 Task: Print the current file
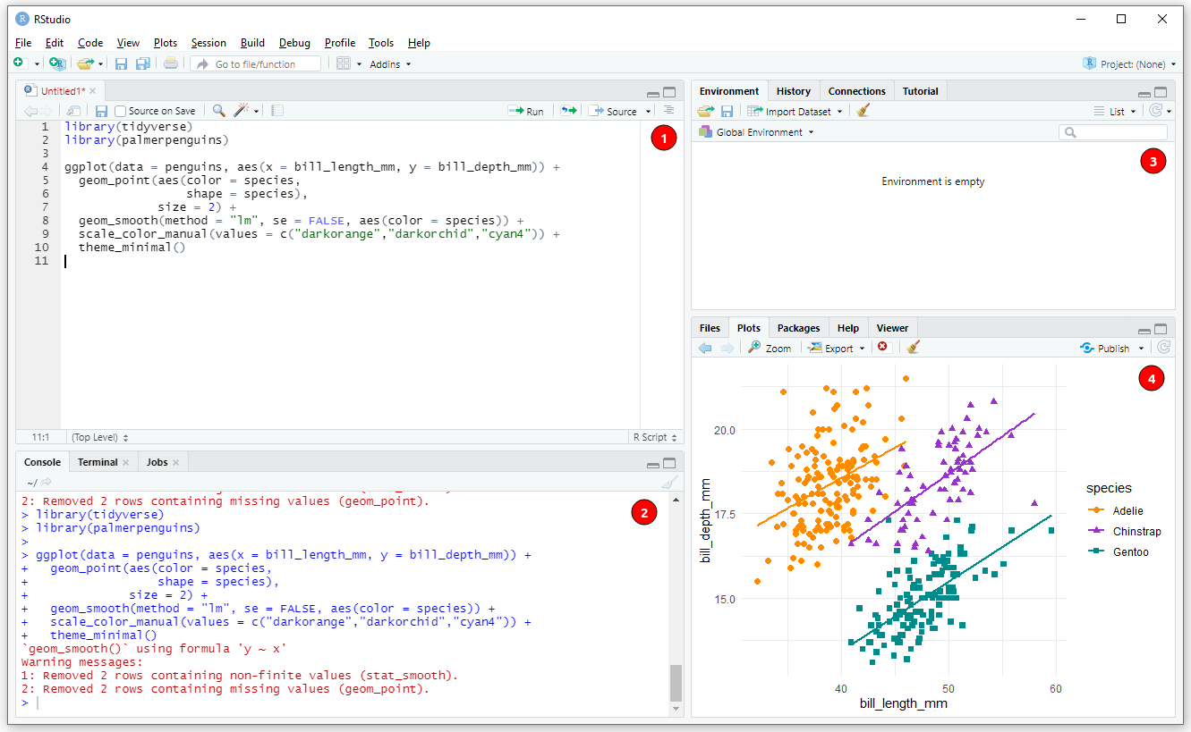171,63
